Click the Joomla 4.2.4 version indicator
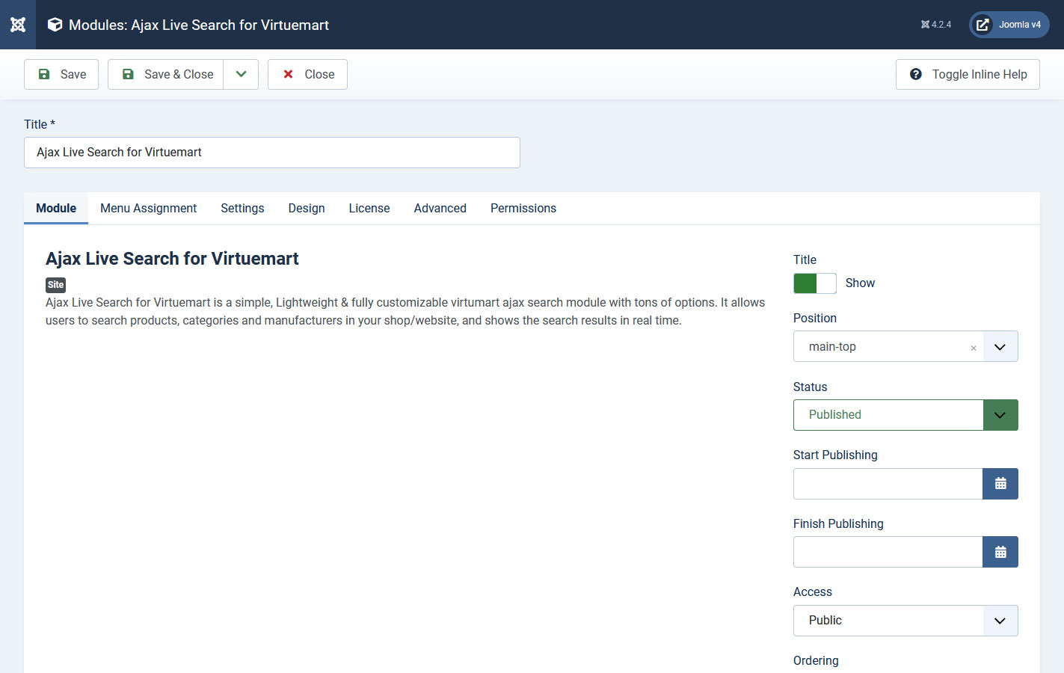Image resolution: width=1064 pixels, height=673 pixels. tap(936, 25)
